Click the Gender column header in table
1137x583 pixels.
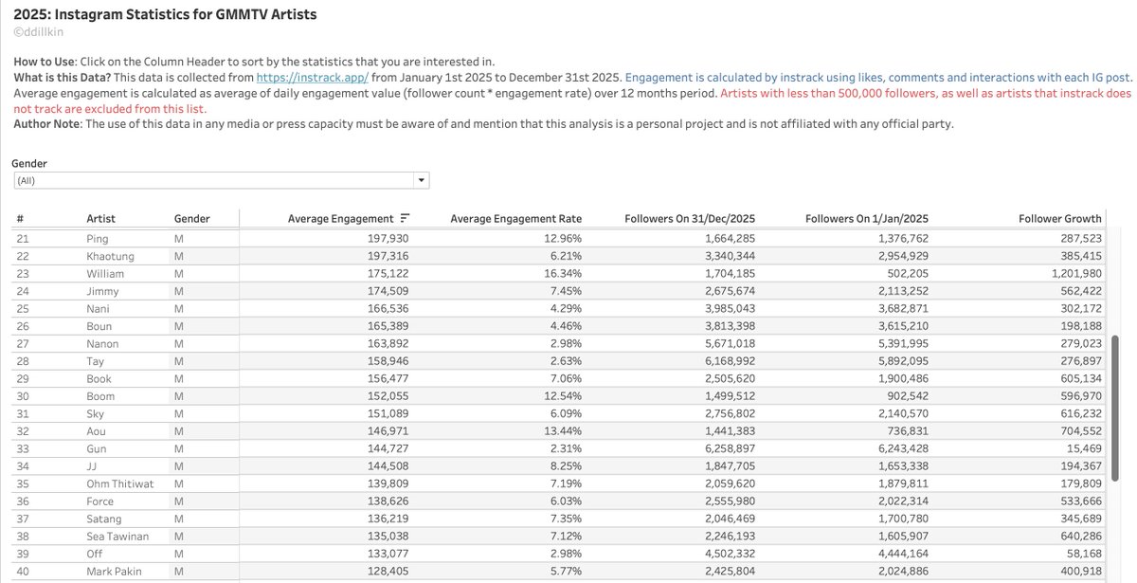(x=191, y=219)
